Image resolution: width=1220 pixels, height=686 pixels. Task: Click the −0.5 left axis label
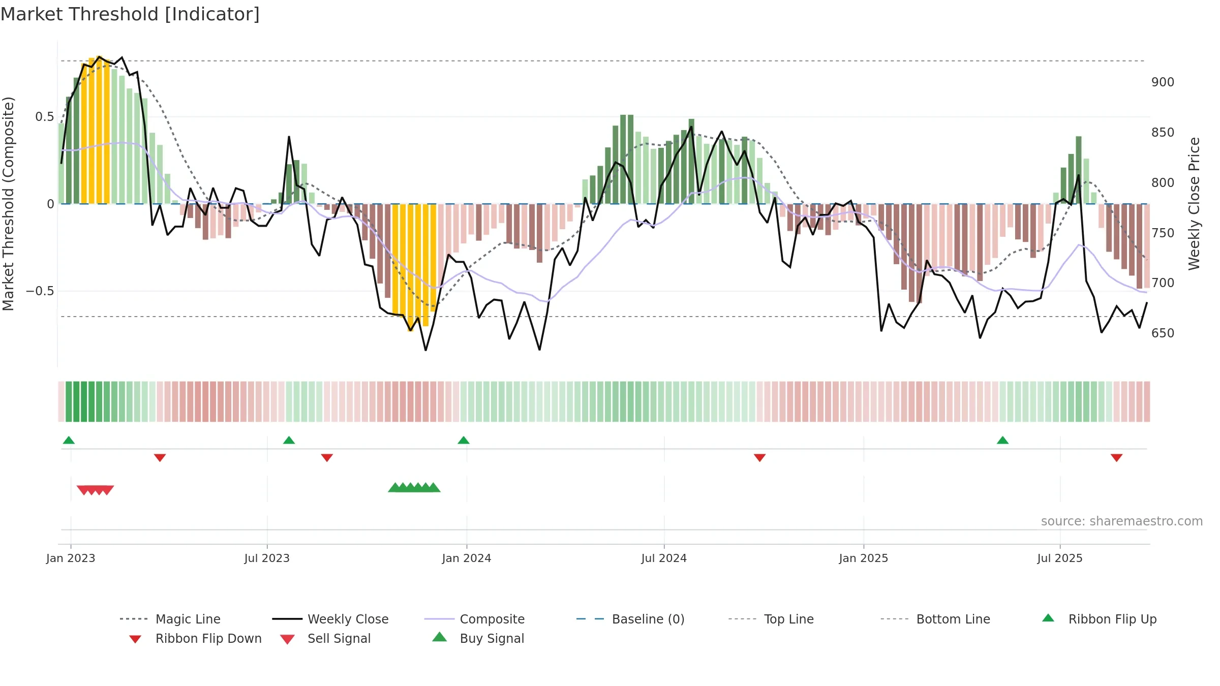tap(40, 291)
